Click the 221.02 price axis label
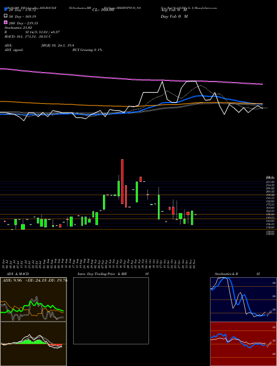The height and width of the screenshot is (366, 277). (x=270, y=182)
